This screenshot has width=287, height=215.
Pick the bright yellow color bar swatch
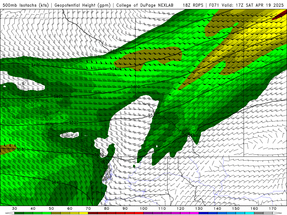click(x=84, y=213)
